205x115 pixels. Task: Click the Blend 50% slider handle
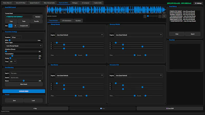[x=24, y=81]
